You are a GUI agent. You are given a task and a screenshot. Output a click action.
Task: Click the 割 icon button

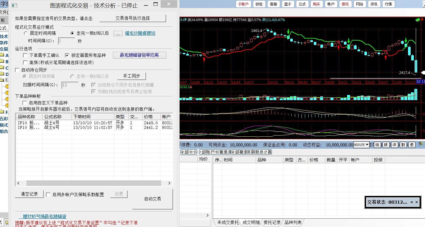[403, 145]
